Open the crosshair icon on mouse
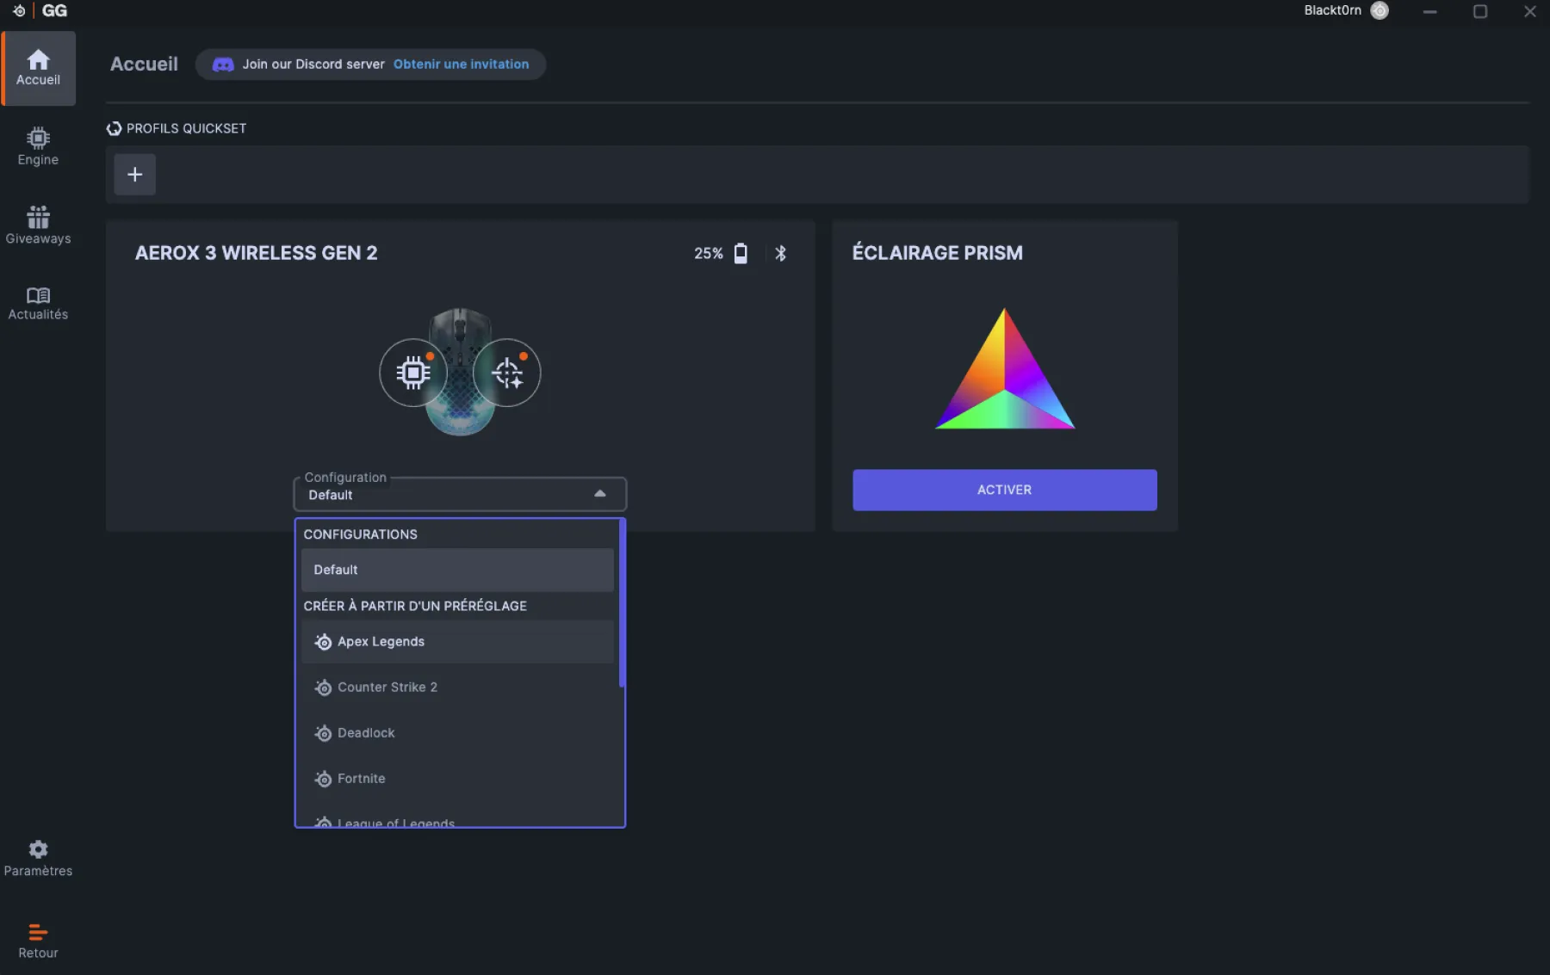 [507, 373]
